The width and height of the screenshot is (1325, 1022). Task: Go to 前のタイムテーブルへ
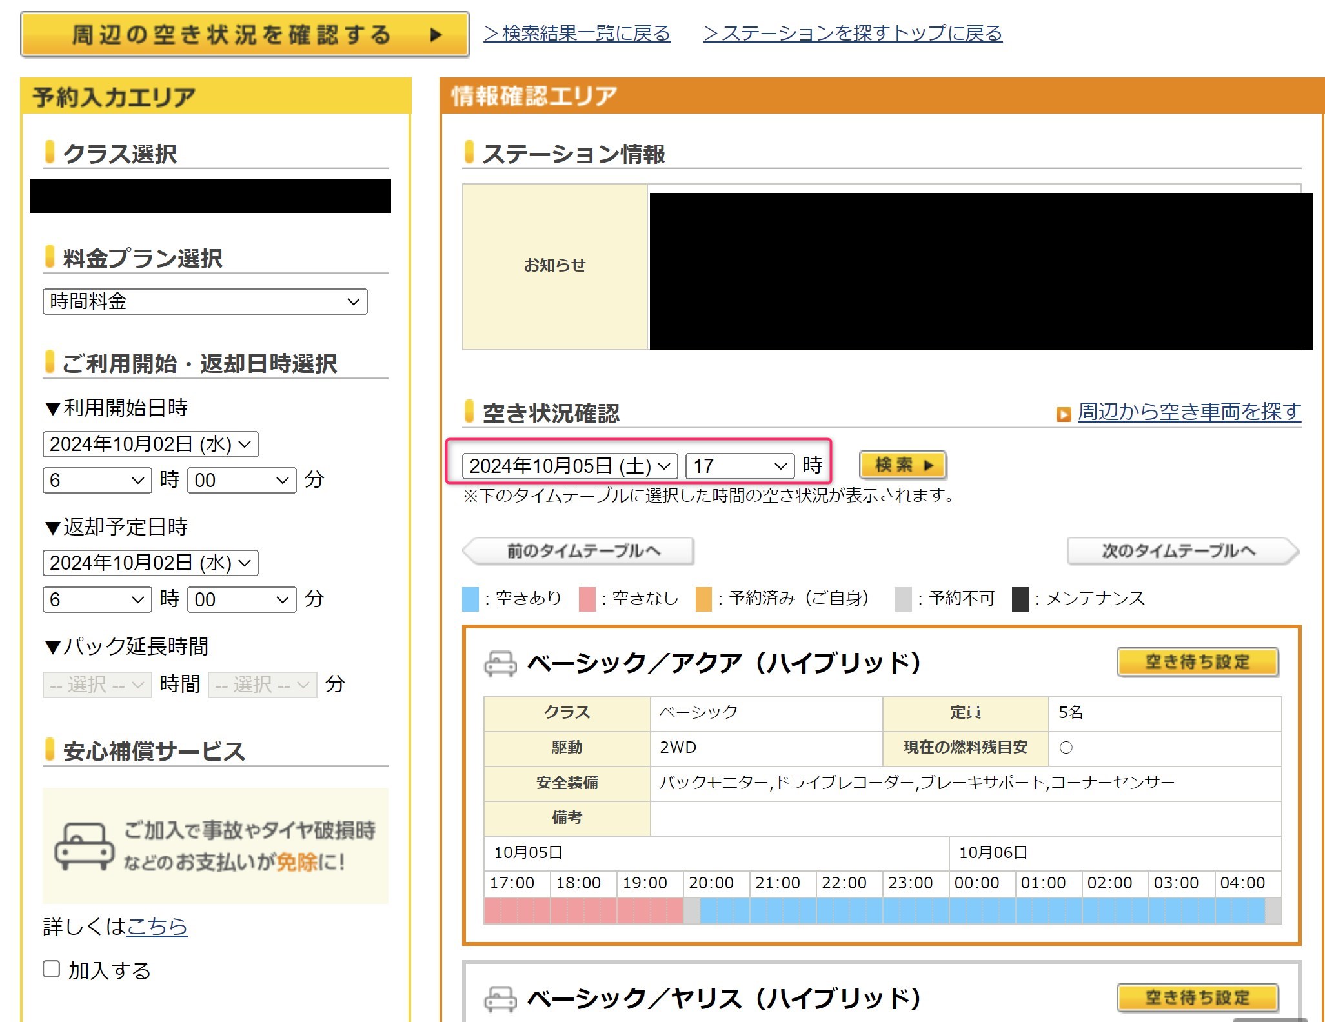[x=578, y=551]
